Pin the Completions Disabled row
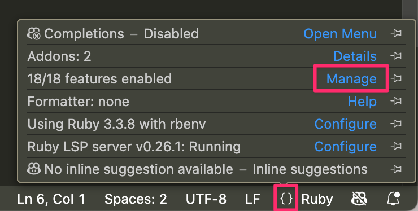Image resolution: width=418 pixels, height=211 pixels. (x=396, y=34)
